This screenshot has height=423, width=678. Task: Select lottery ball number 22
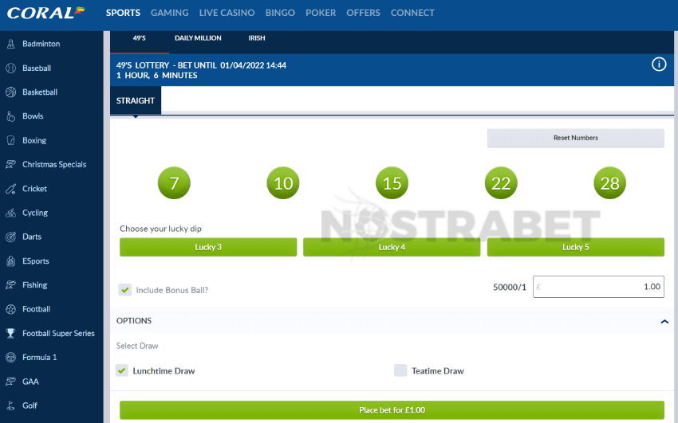click(x=501, y=183)
